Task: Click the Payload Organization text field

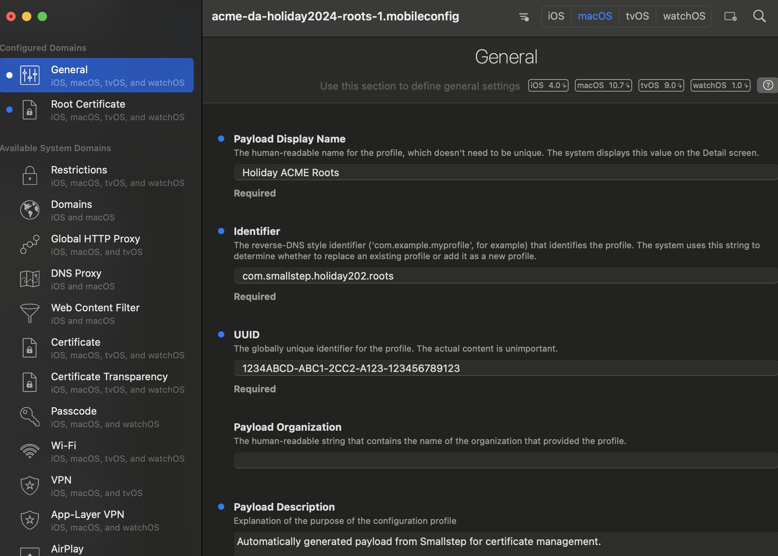Action: coord(505,460)
